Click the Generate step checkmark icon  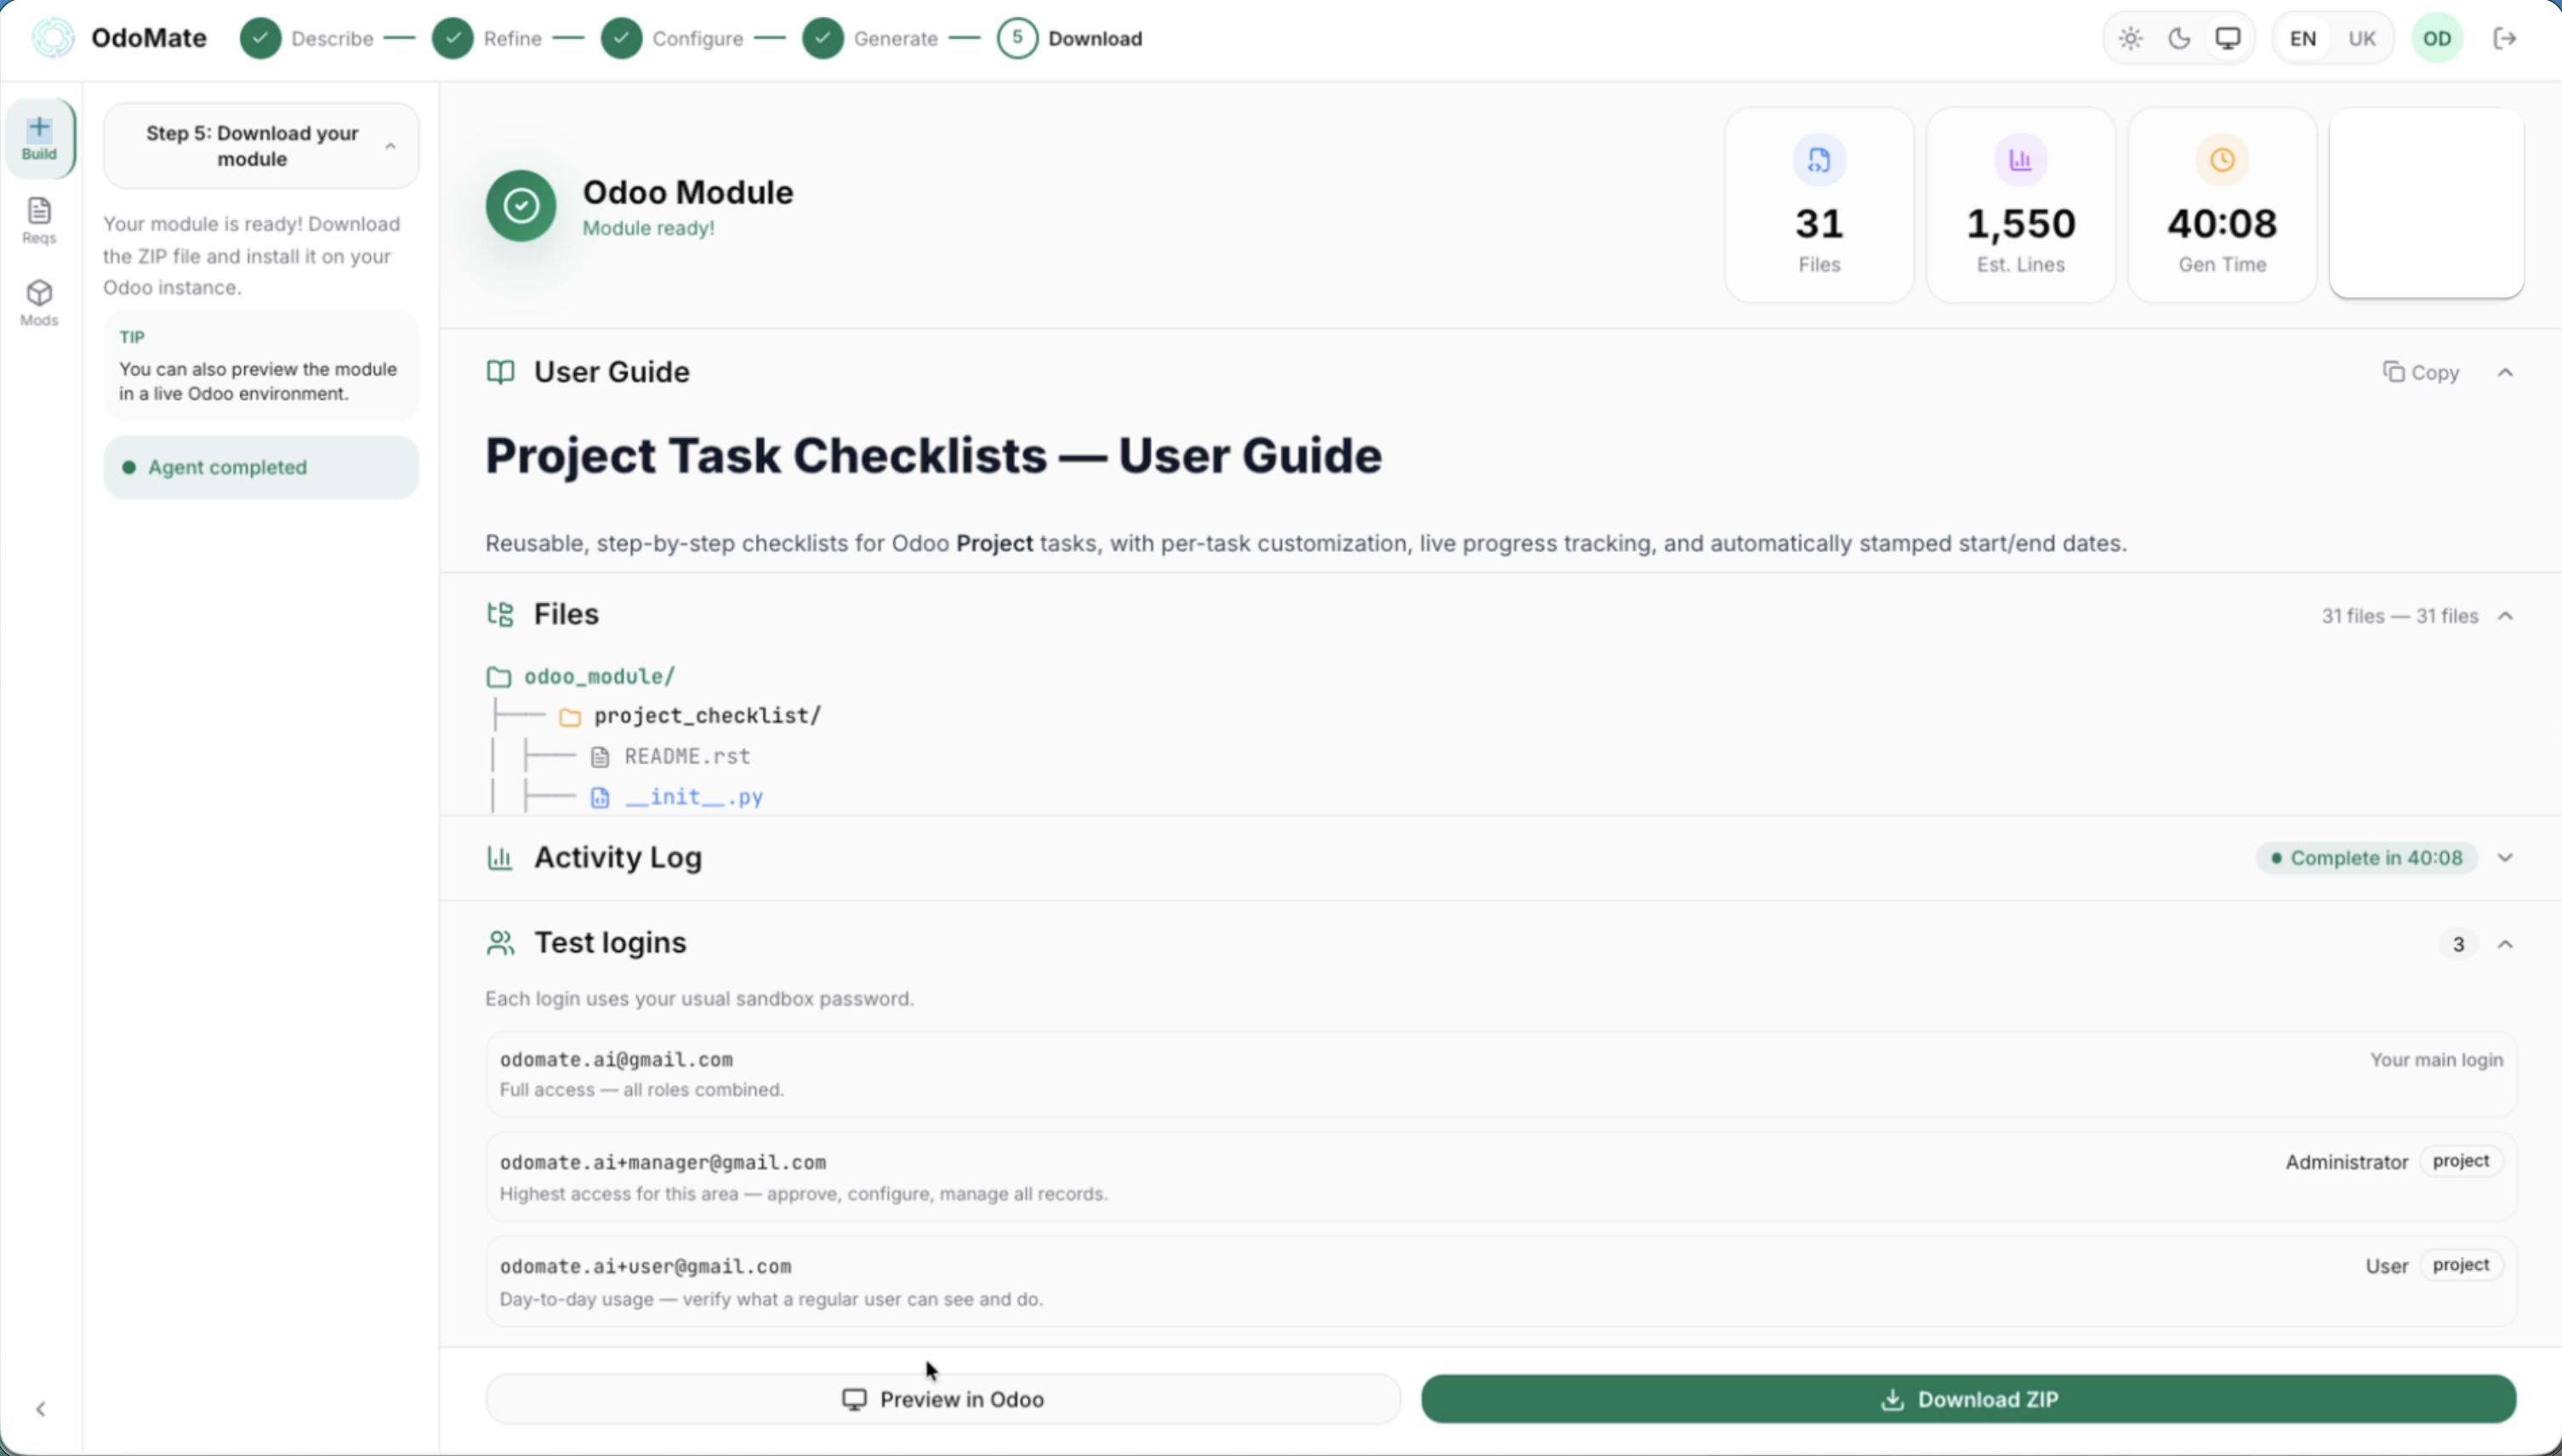823,38
